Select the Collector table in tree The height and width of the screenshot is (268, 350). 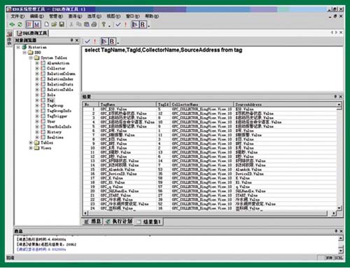(56, 68)
